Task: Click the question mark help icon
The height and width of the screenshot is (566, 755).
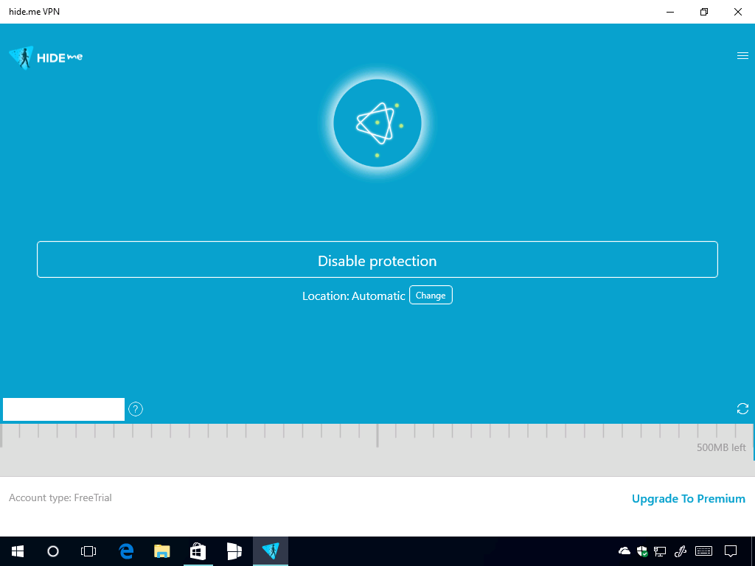Action: (136, 409)
